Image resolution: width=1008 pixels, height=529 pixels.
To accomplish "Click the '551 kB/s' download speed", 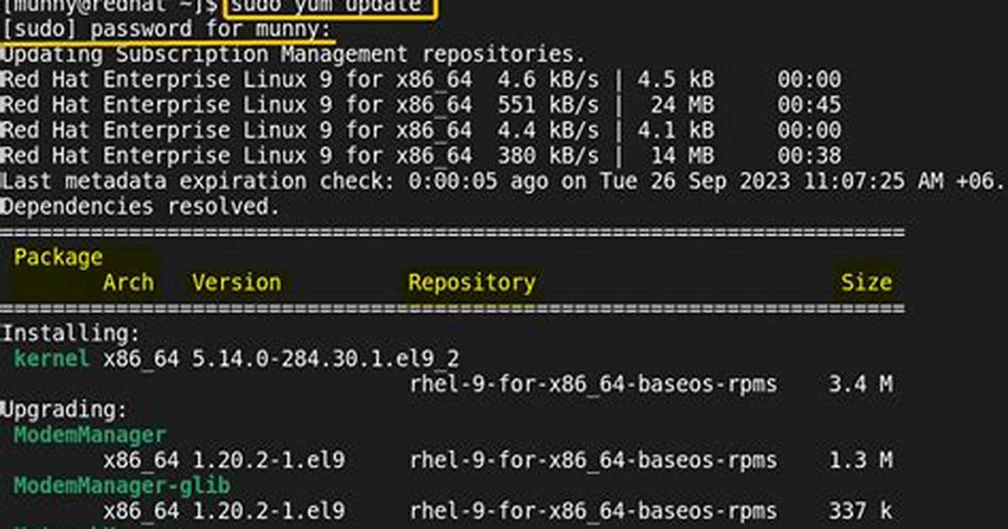I will coord(548,104).
